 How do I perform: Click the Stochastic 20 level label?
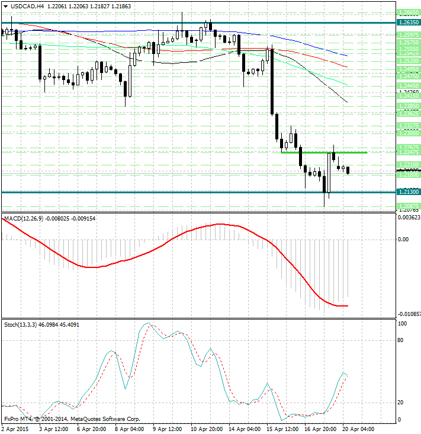point(400,403)
